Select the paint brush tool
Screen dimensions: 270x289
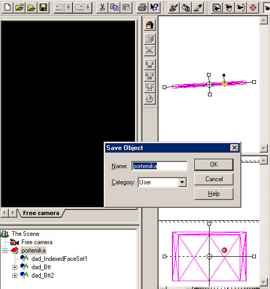pyautogui.click(x=174, y=8)
